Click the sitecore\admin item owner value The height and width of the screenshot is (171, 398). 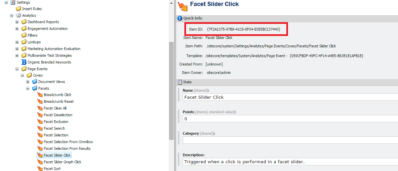(219, 73)
